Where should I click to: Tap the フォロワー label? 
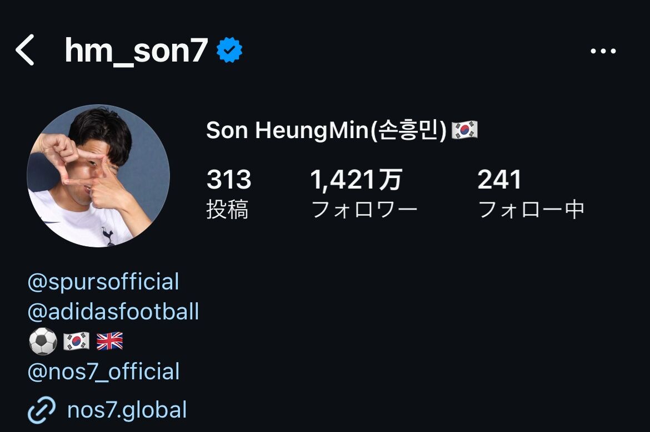tap(364, 210)
